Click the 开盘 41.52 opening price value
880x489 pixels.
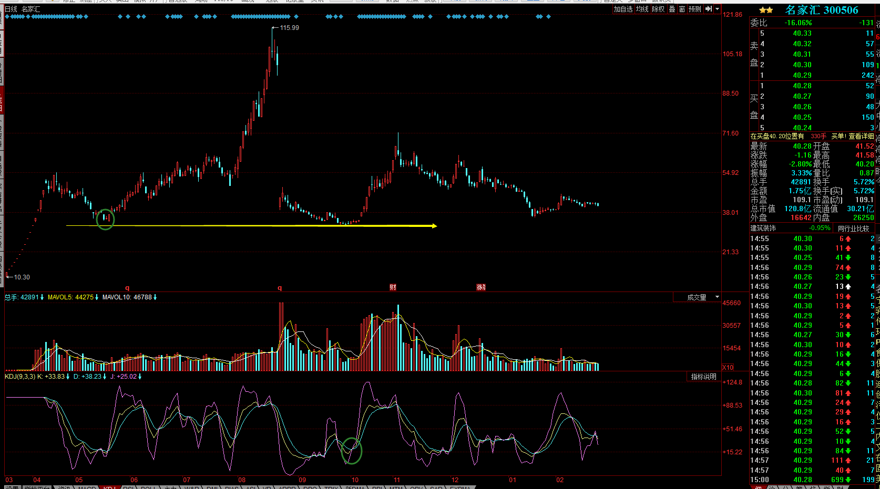point(864,146)
